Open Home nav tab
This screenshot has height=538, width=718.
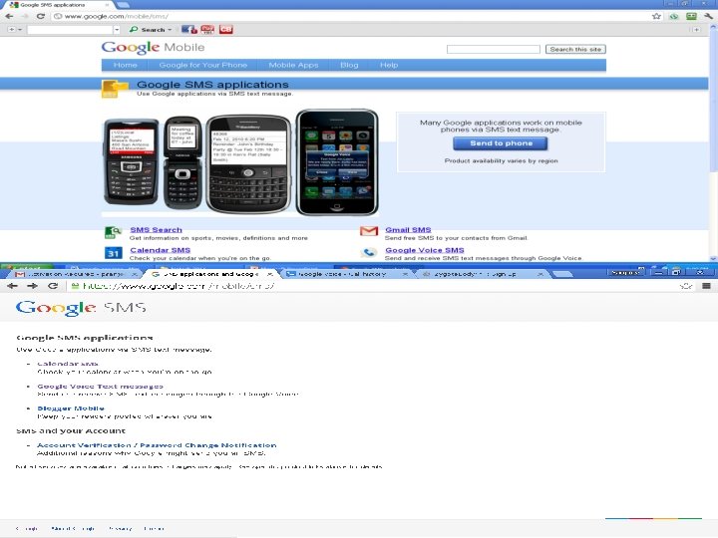125,65
